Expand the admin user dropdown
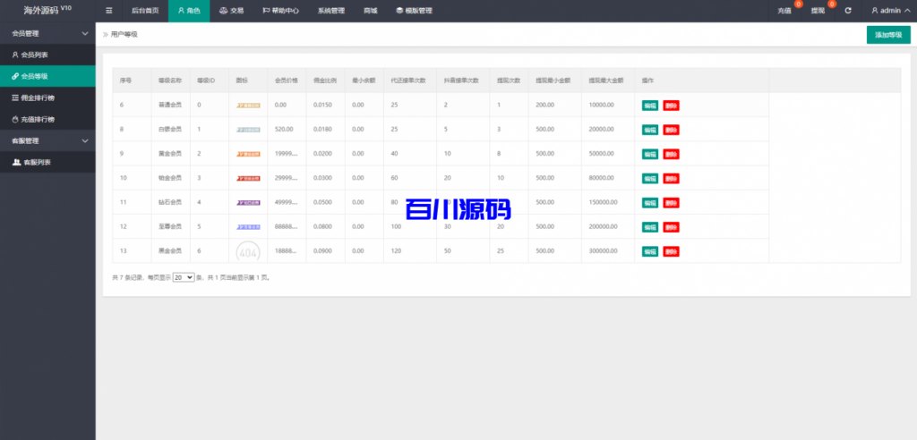This screenshot has height=440, width=917. pyautogui.click(x=890, y=11)
